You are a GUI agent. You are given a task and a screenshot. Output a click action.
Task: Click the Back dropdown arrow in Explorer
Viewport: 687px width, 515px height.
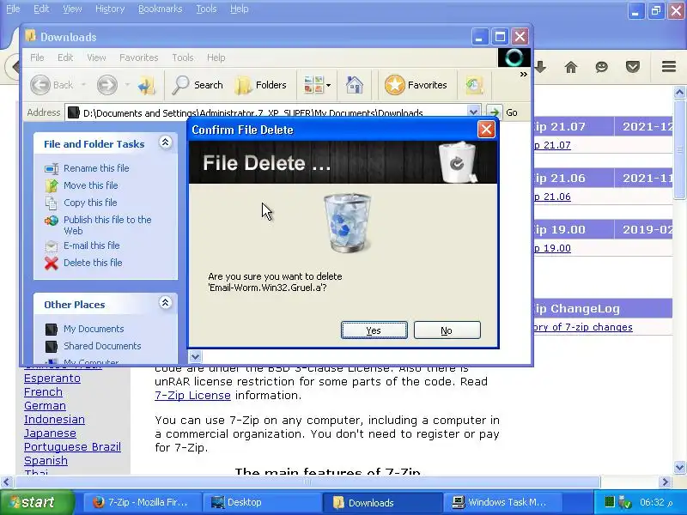83,84
